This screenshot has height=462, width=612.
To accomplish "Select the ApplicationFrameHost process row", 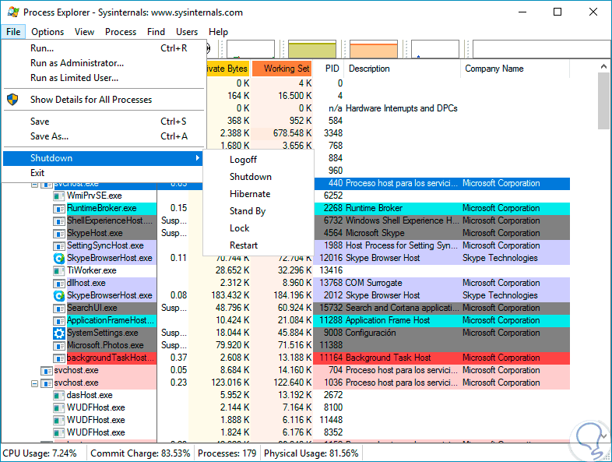I will (x=111, y=320).
